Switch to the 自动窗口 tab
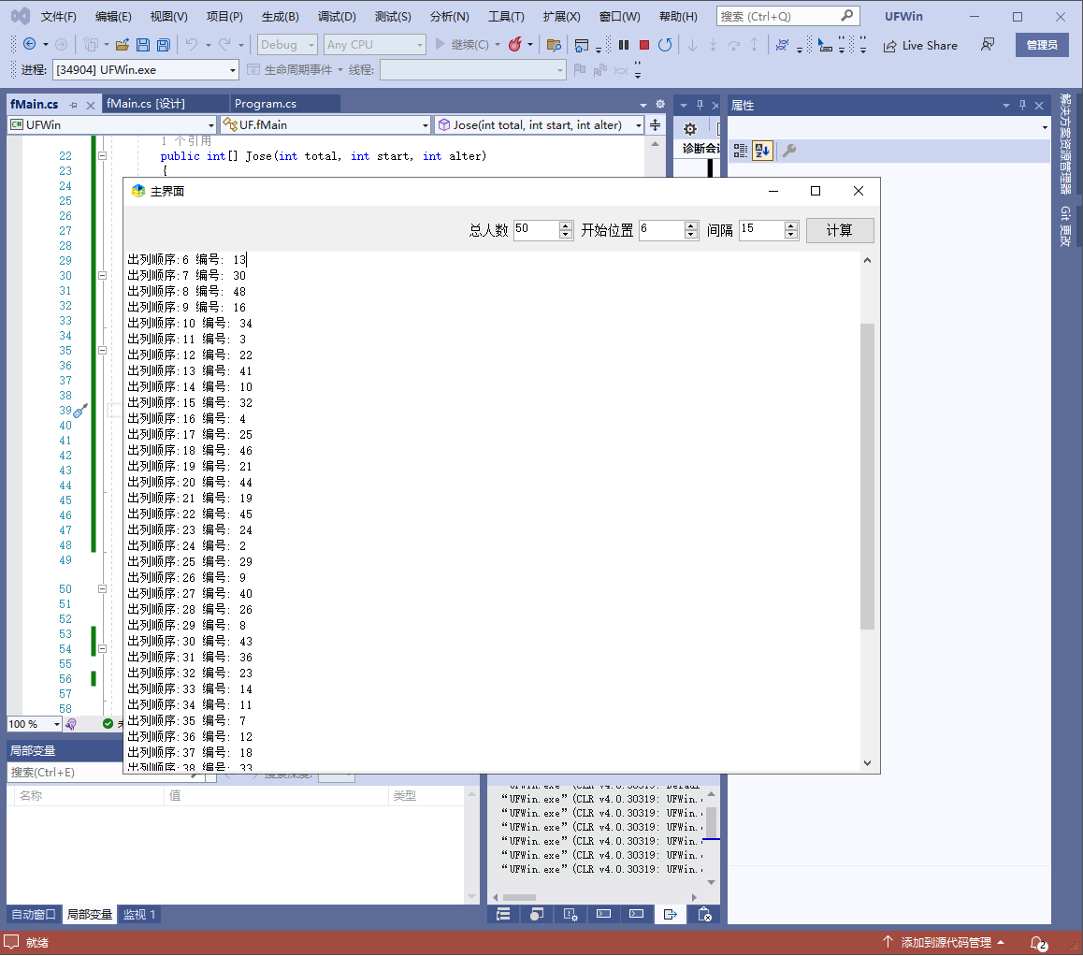The image size is (1083, 956). click(34, 914)
